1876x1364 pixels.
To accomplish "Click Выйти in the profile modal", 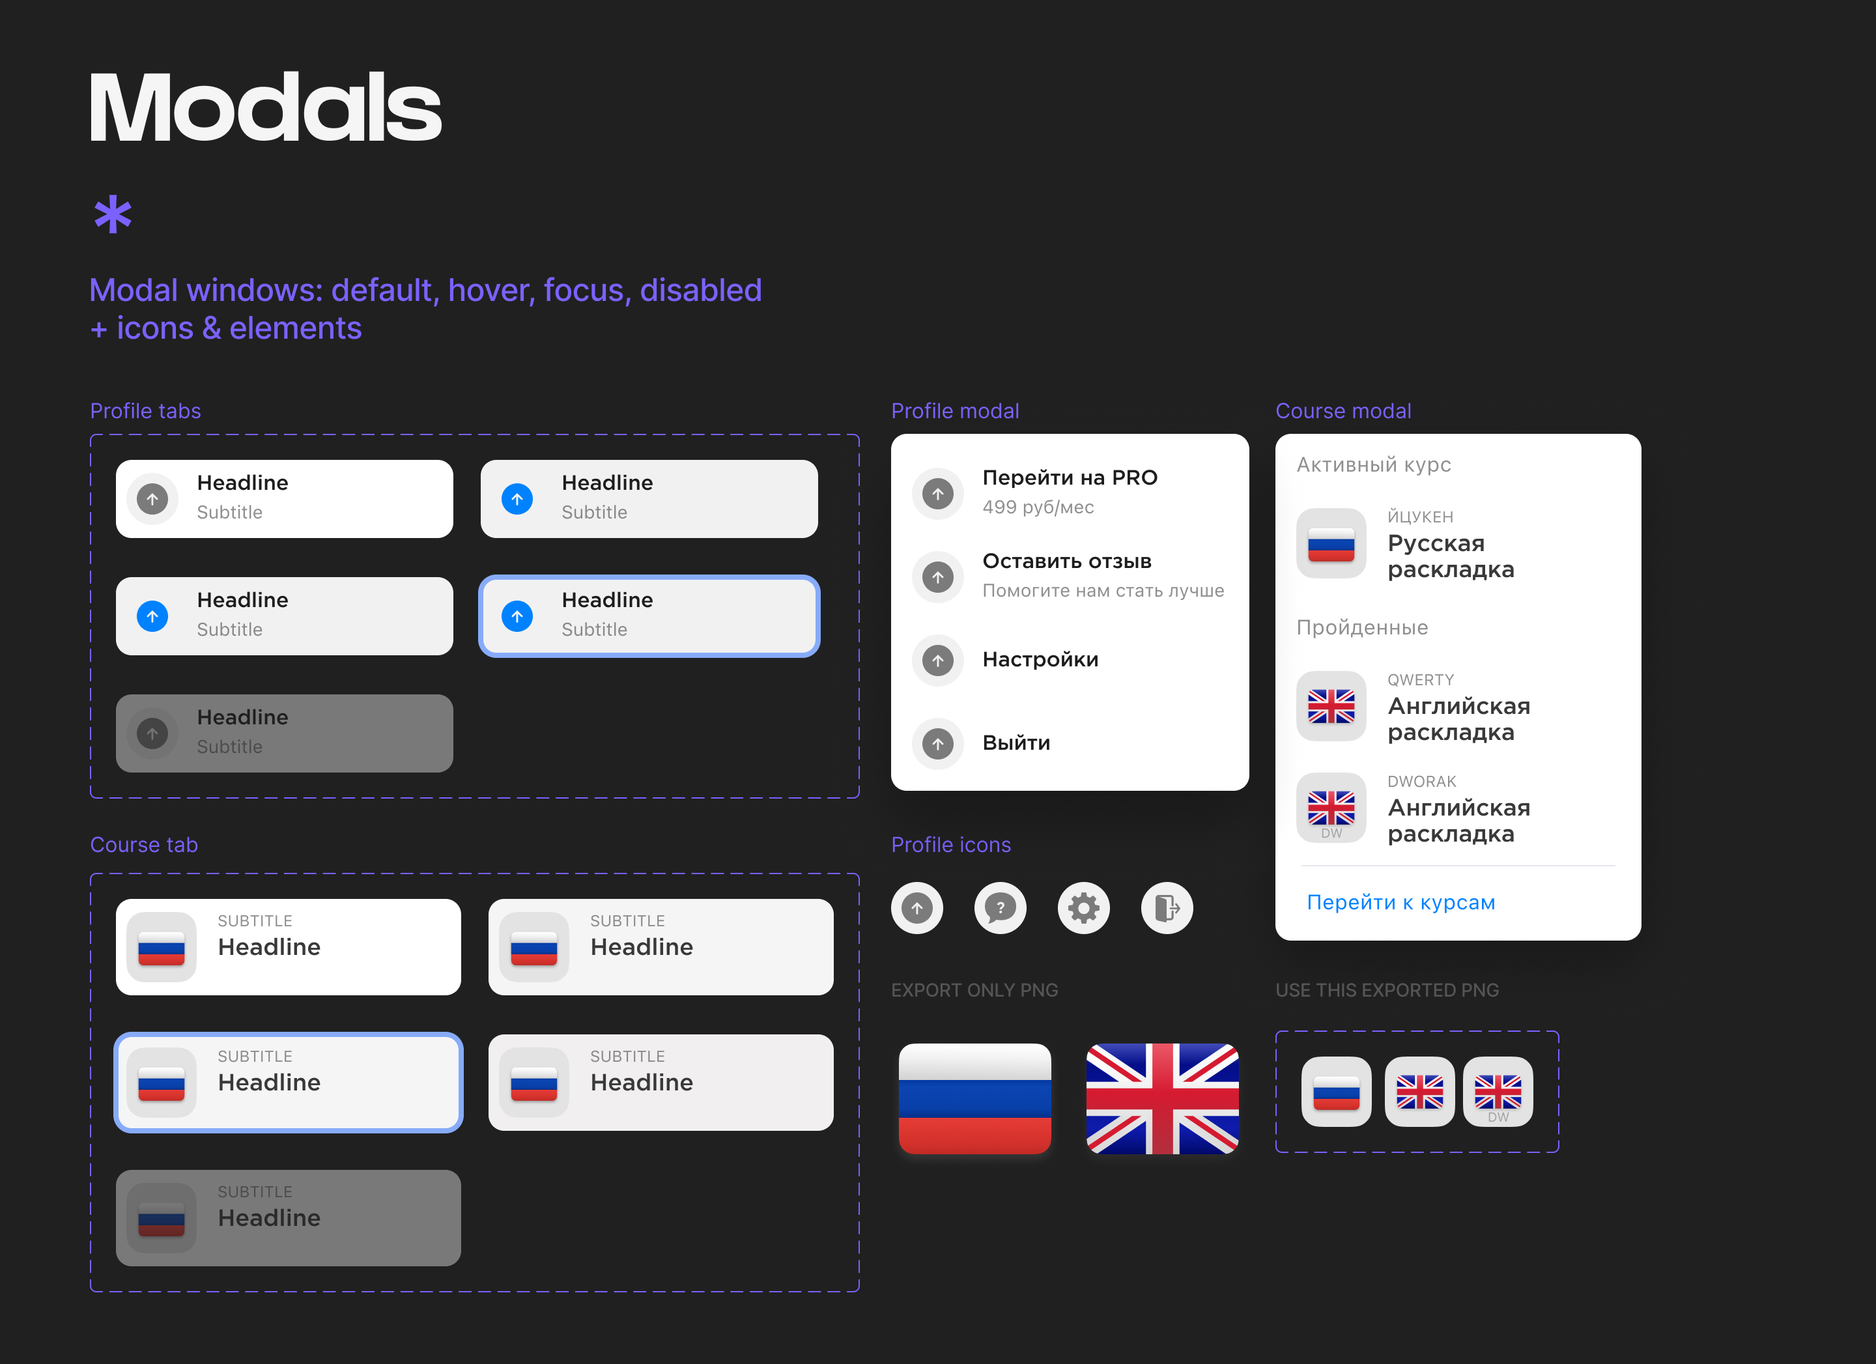I will 1017,743.
